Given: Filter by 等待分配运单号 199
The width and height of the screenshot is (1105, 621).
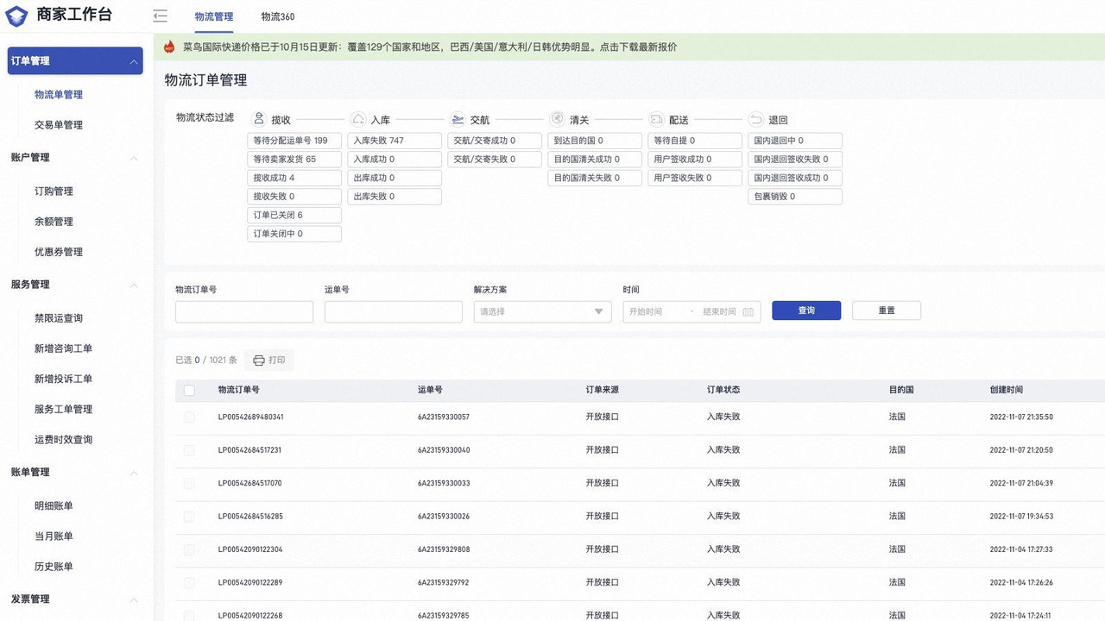Looking at the screenshot, I should click(294, 141).
